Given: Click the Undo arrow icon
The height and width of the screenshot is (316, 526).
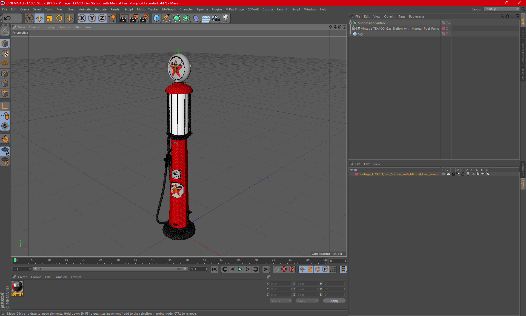Looking at the screenshot, I should (7, 18).
